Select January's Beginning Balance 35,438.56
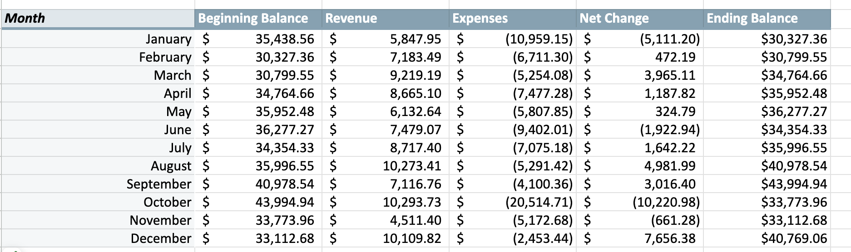851x252 pixels. (x=284, y=39)
